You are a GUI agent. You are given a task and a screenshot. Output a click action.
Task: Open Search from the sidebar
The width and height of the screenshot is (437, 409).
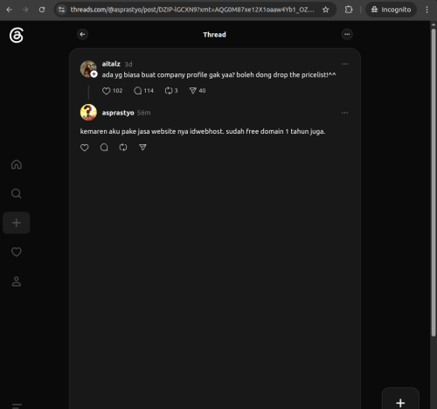pyautogui.click(x=17, y=193)
